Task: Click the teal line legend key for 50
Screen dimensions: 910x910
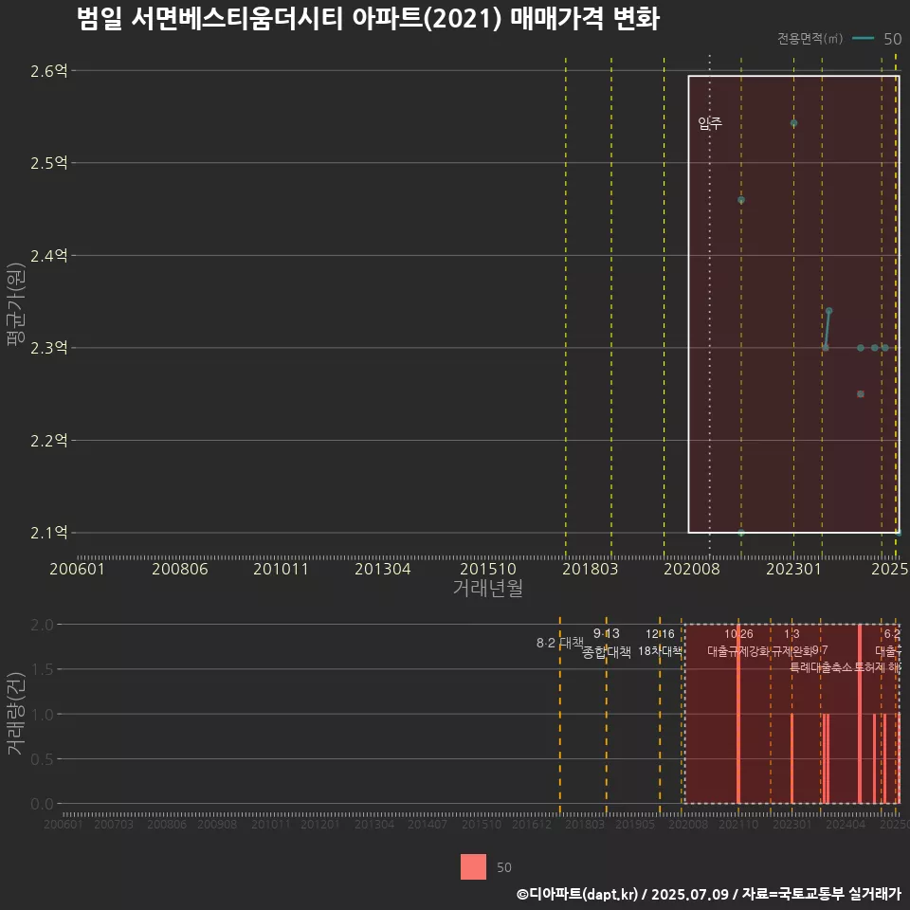Action: point(863,39)
